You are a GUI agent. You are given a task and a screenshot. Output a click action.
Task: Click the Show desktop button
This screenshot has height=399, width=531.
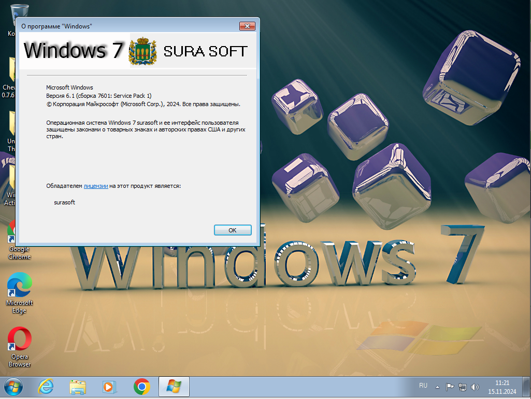point(527,387)
